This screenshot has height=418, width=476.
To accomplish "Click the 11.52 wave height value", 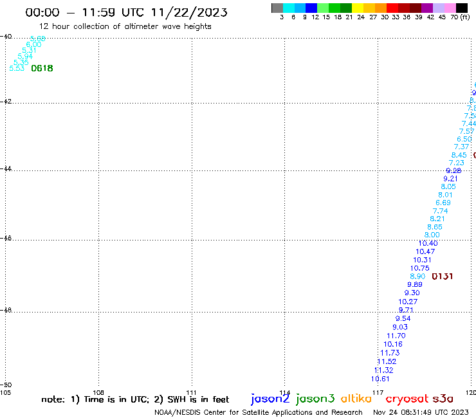I will [387, 361].
